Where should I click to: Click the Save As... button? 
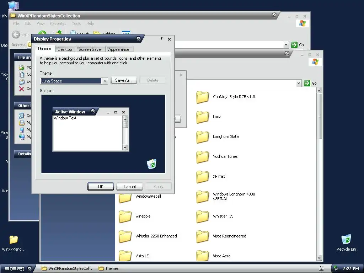click(124, 80)
